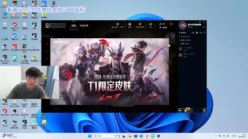Open the summoner profile avatar

pos(183,25)
